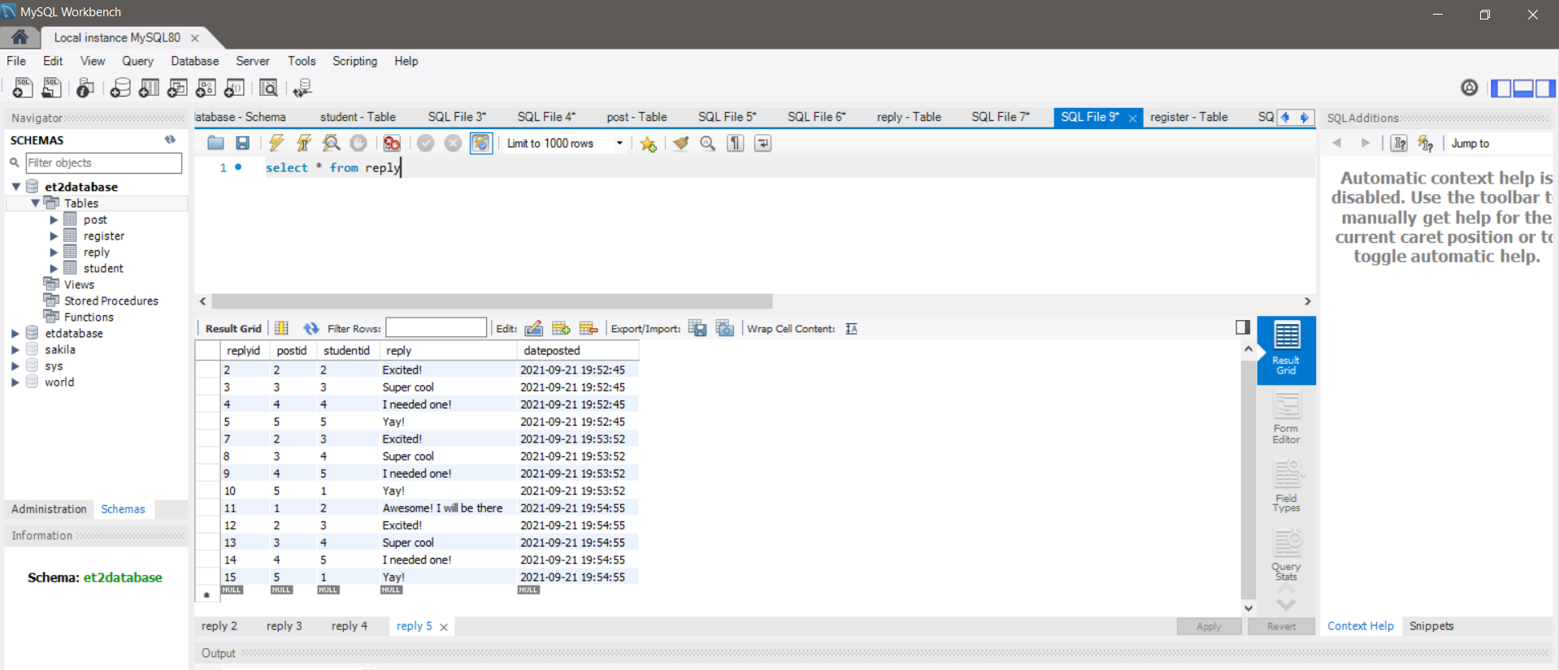1559x670 pixels.
Task: Open Query Stats panel
Action: coord(1286,555)
